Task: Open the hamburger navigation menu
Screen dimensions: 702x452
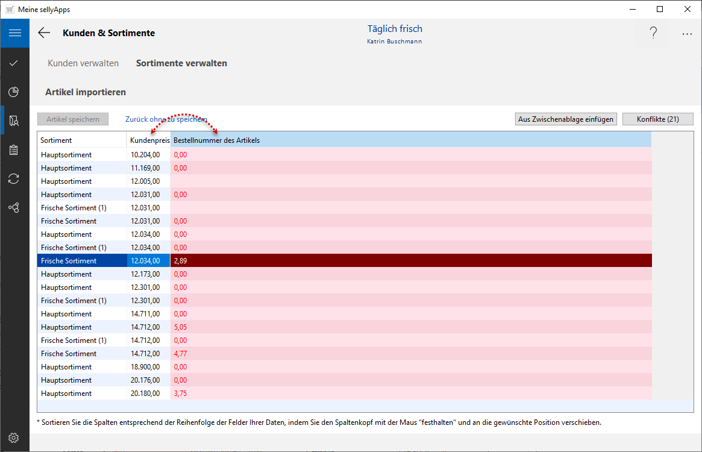Action: point(14,33)
